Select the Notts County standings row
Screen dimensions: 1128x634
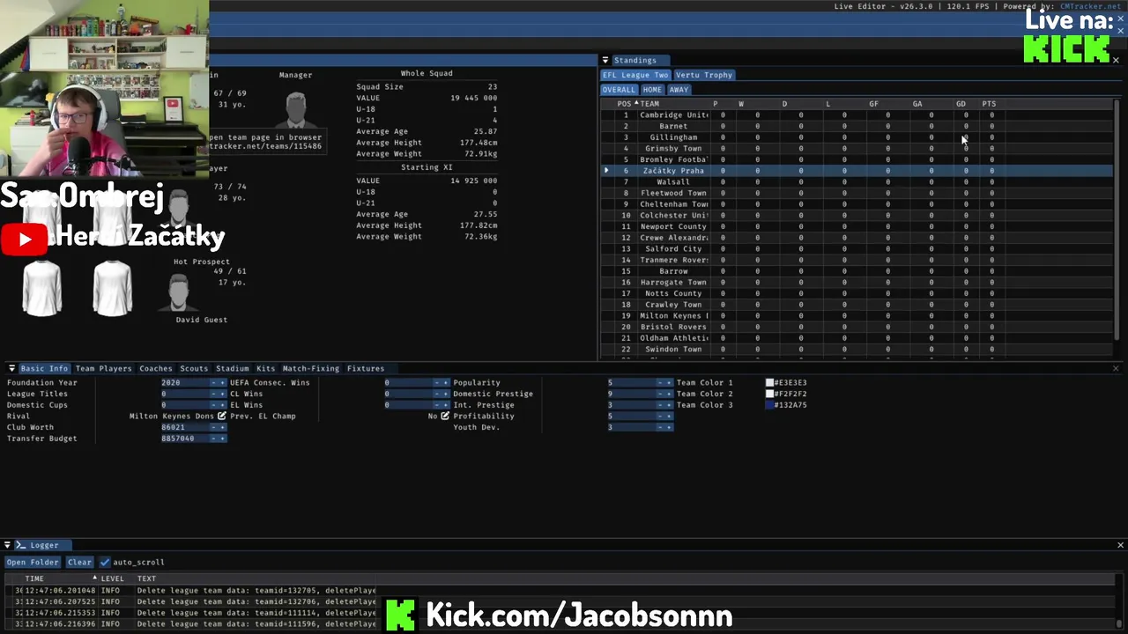pos(857,293)
